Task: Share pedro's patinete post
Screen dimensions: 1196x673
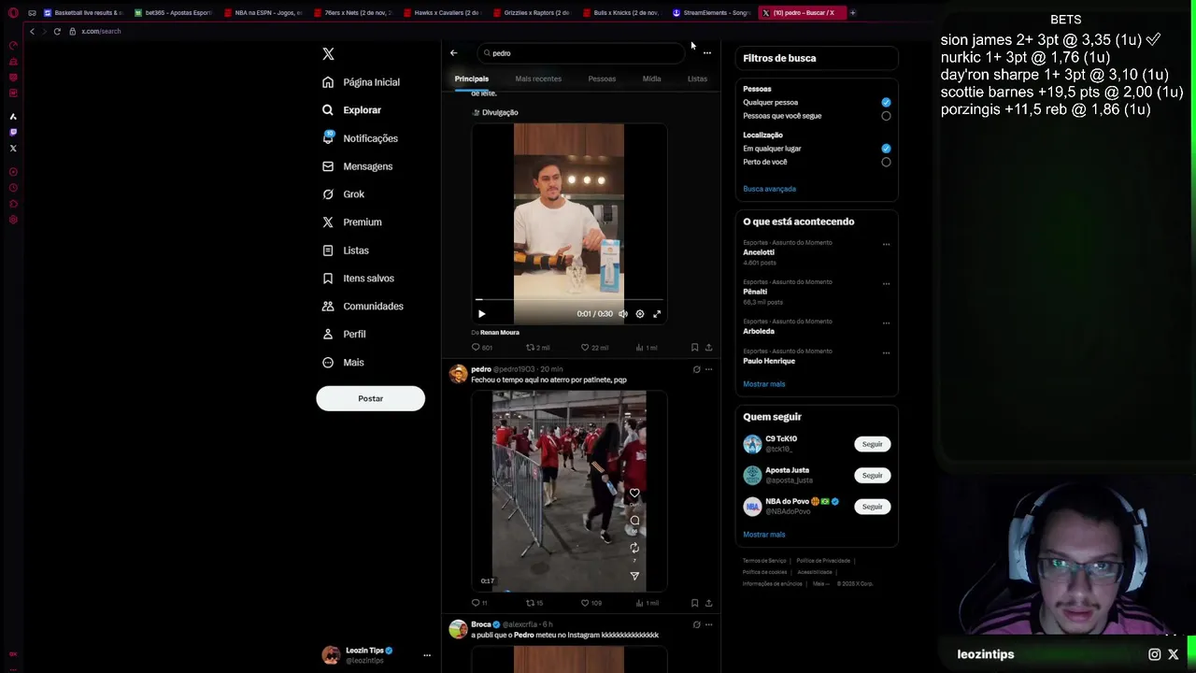Action: tap(708, 603)
